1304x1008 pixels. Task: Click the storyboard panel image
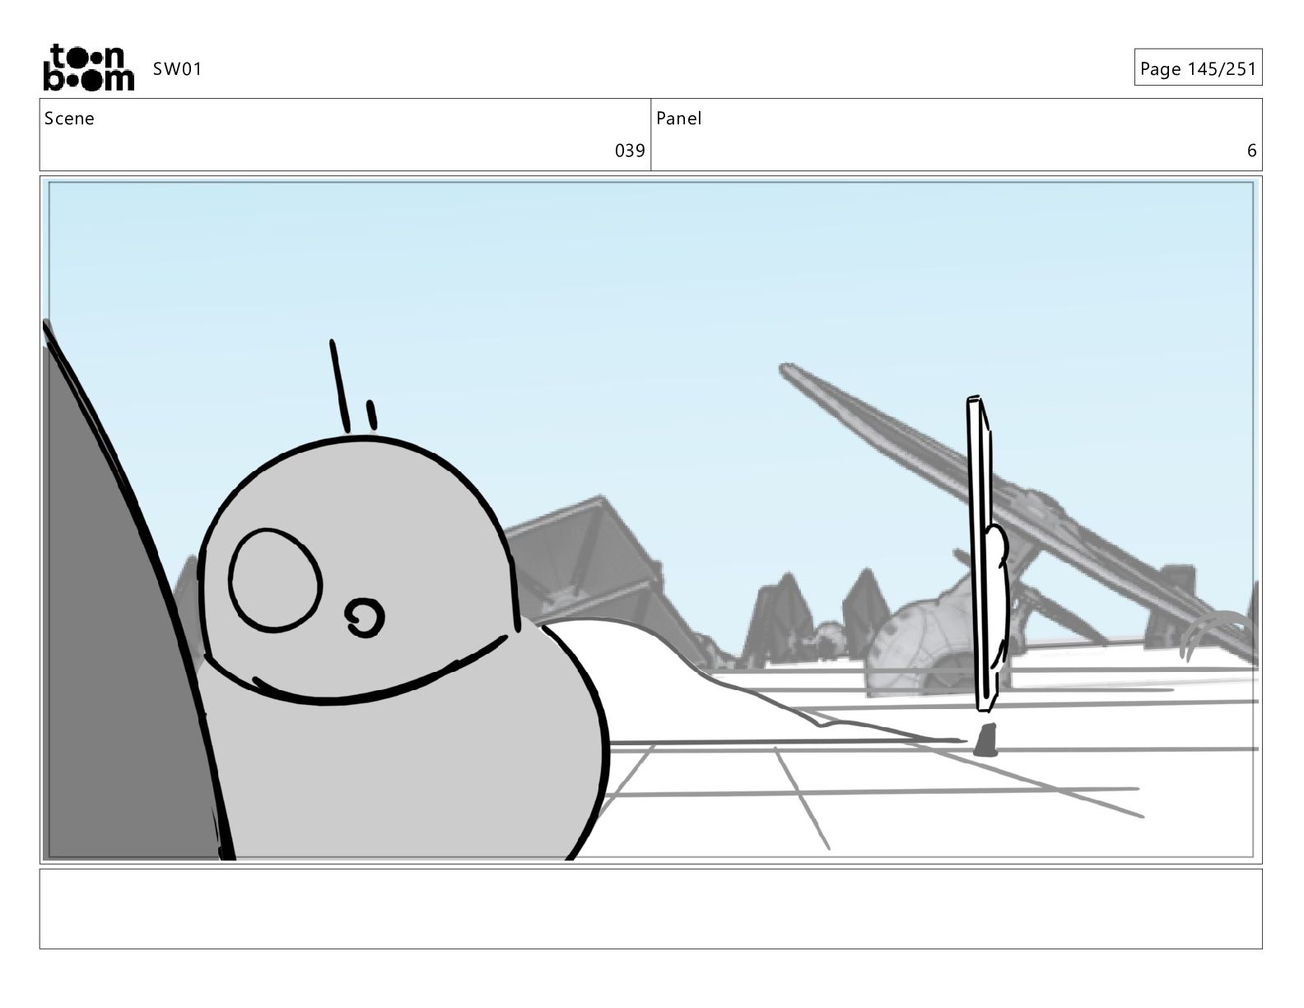650,520
